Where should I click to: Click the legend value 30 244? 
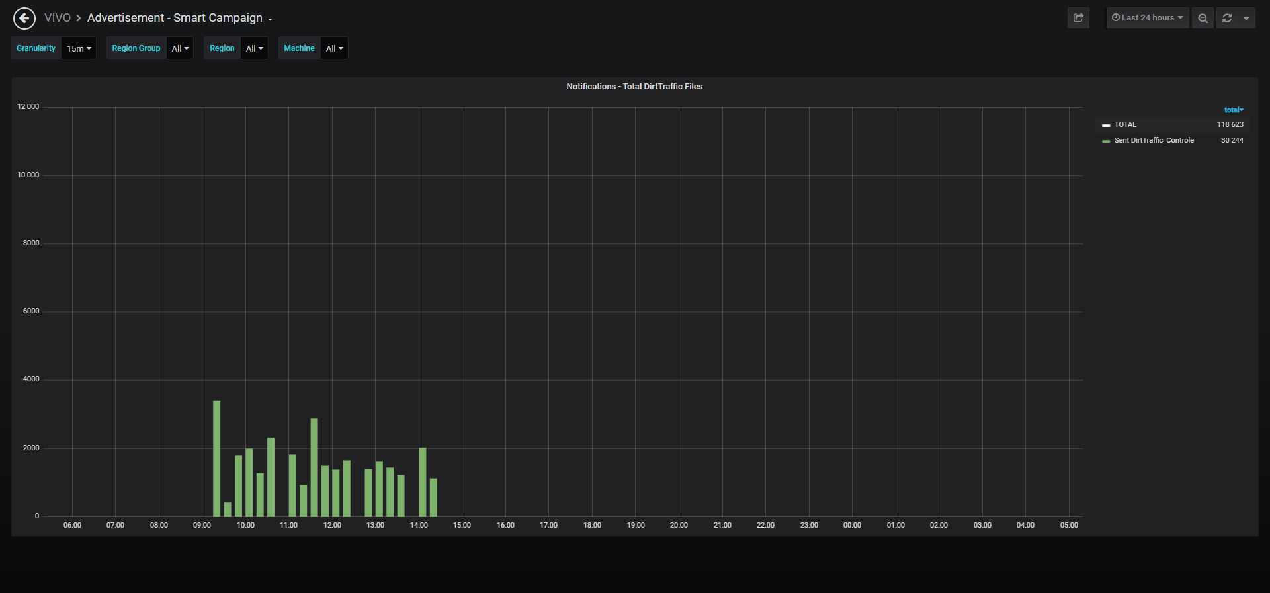[1232, 140]
